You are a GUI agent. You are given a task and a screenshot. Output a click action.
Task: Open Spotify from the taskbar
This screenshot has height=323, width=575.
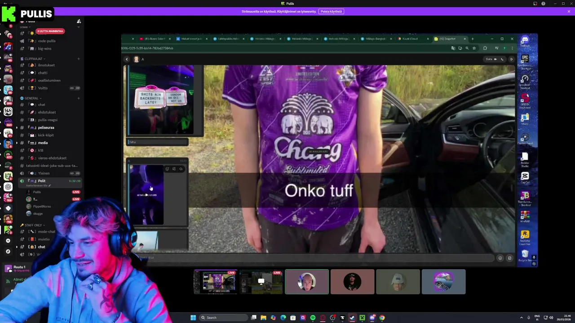tap(313, 318)
